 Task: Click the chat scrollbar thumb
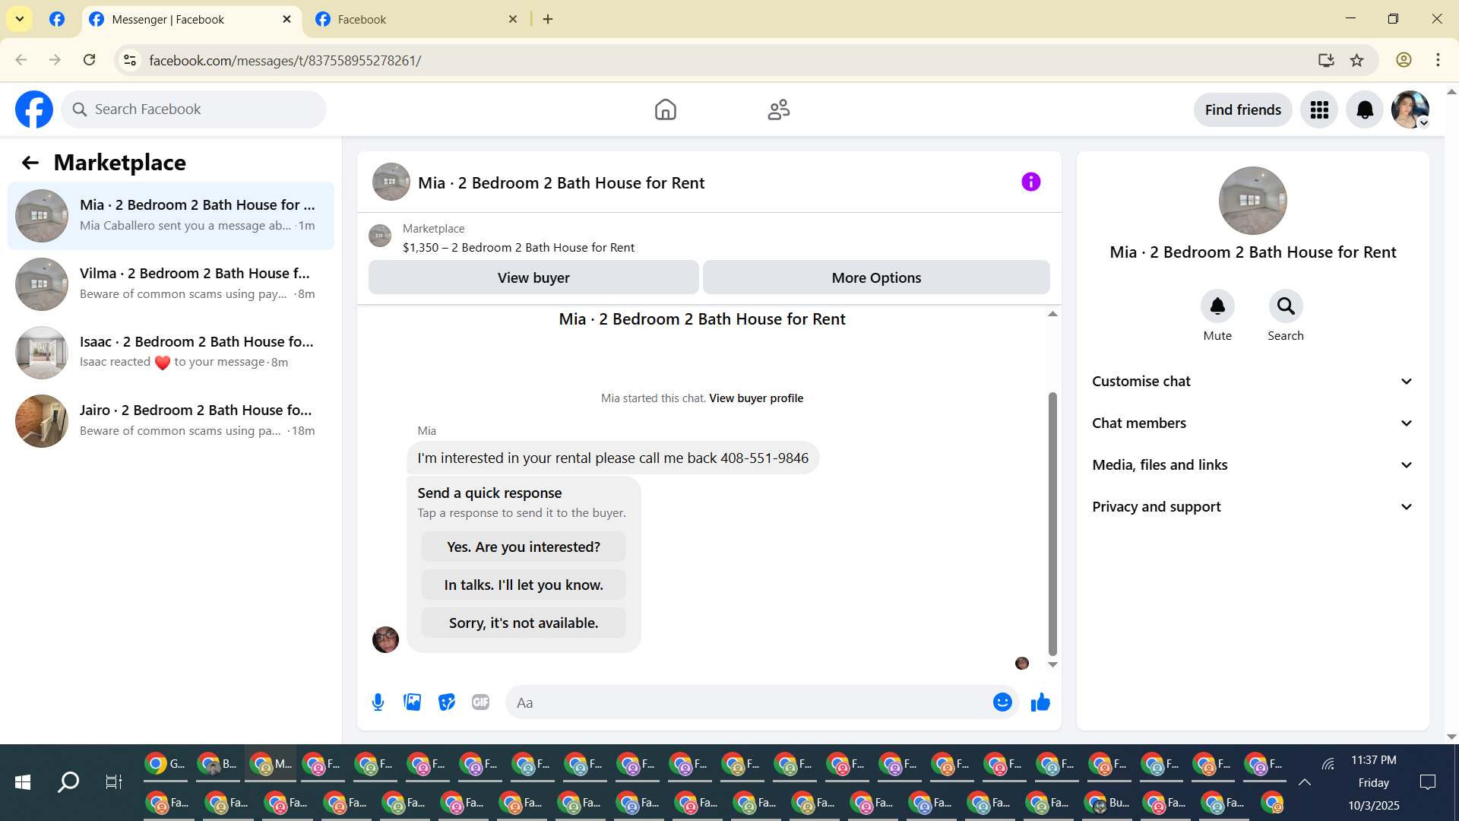tap(1052, 524)
